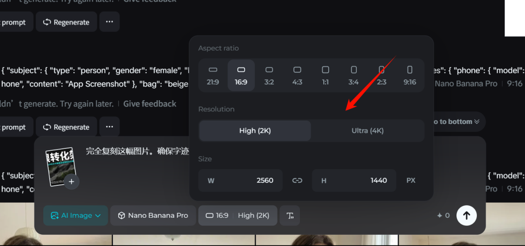Click the width field showing 2560
The width and height of the screenshot is (525, 246).
tap(241, 180)
